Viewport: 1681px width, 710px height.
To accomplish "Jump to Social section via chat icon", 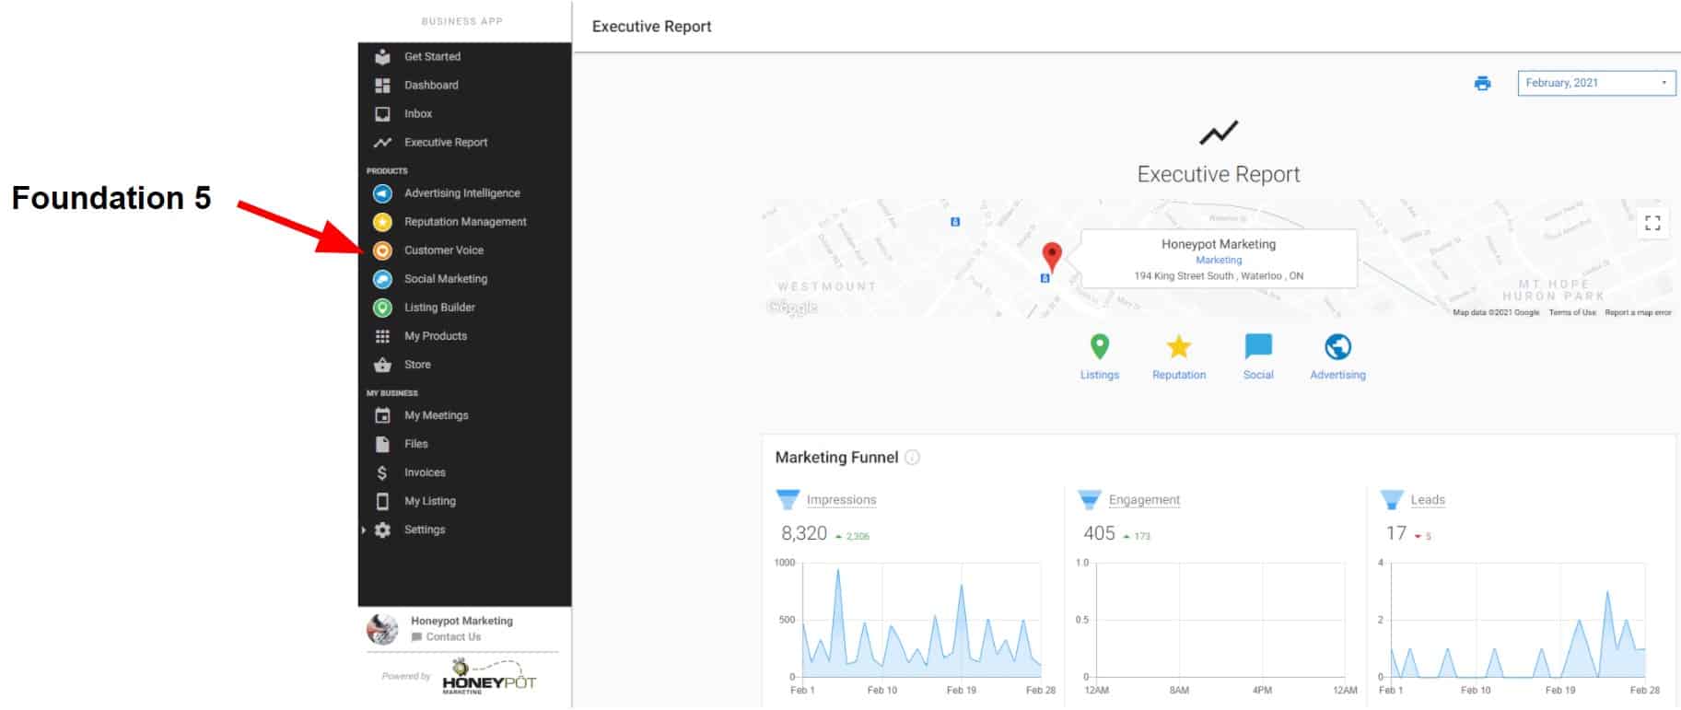I will coord(1258,347).
